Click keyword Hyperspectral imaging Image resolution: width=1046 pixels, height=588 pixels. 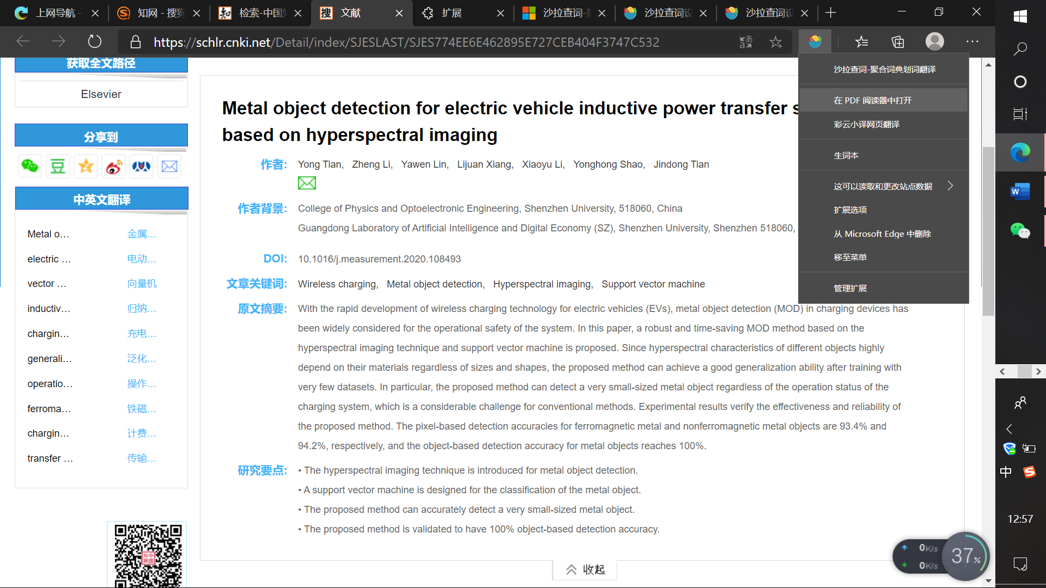point(542,284)
